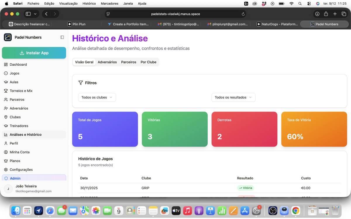Go back in Safari
This screenshot has width=351, height=219.
point(46,14)
